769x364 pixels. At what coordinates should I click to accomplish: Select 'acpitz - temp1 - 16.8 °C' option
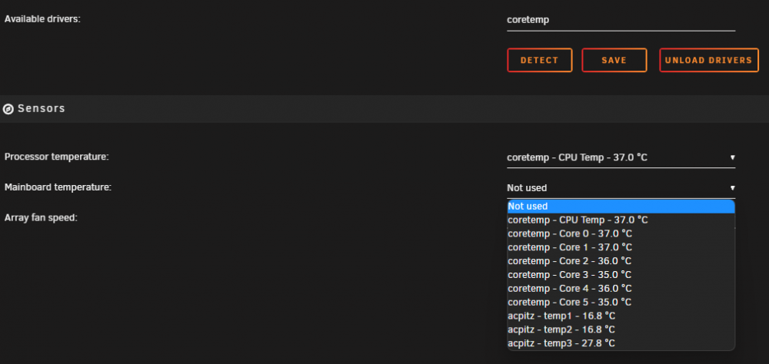[x=621, y=316]
